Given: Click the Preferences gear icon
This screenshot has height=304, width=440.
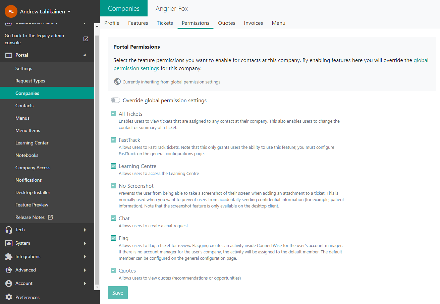Looking at the screenshot, I should [x=9, y=297].
